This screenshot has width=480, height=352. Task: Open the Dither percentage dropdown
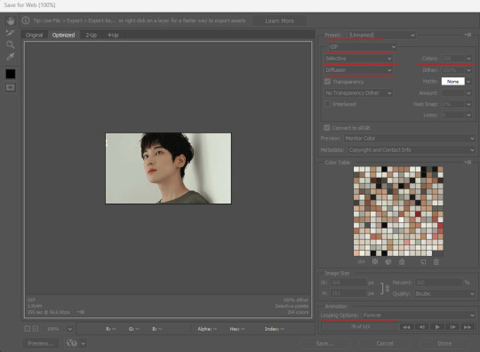click(x=468, y=70)
